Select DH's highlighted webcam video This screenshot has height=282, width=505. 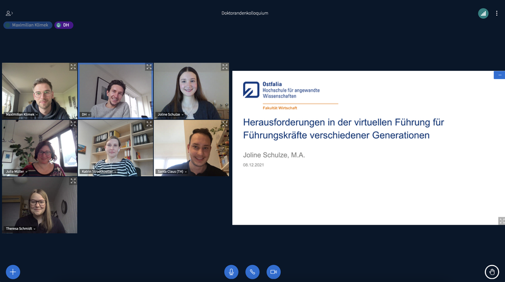116,90
